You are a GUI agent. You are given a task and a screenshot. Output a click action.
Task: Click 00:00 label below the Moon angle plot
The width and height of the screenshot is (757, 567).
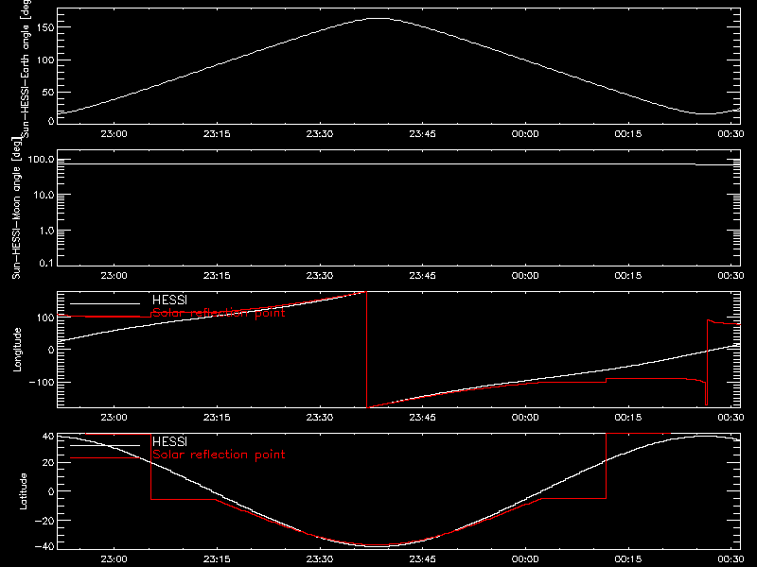[525, 276]
